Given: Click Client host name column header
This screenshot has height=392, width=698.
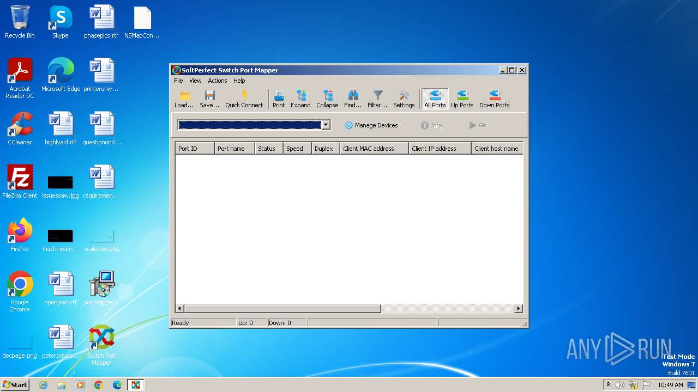Looking at the screenshot, I should [497, 149].
